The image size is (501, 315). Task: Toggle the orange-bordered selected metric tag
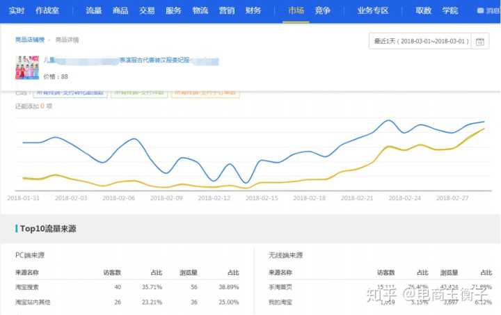206,92
